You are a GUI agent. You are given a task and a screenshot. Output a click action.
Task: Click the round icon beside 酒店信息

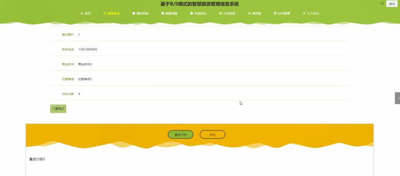coord(134,14)
